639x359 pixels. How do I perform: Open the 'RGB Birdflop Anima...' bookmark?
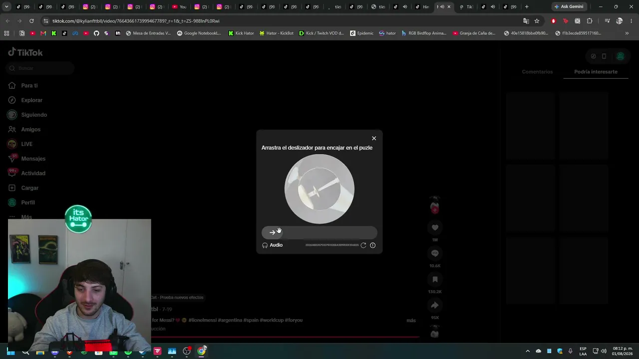[424, 33]
